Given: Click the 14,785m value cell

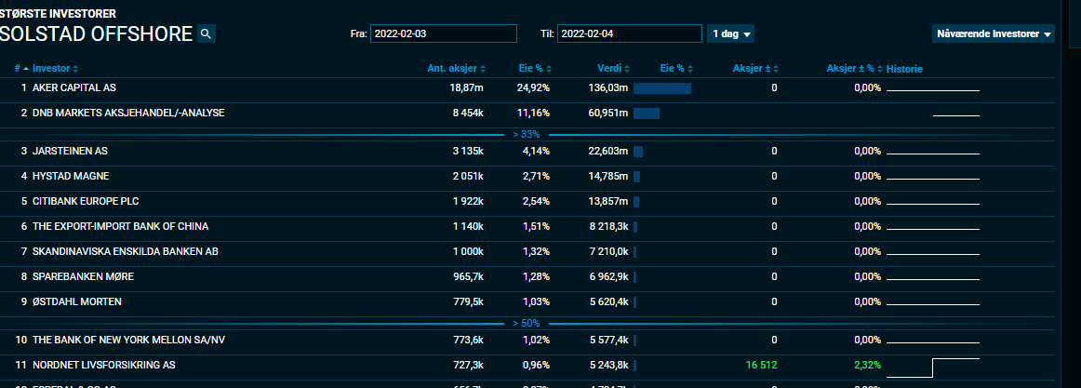Looking at the screenshot, I should click(608, 177).
